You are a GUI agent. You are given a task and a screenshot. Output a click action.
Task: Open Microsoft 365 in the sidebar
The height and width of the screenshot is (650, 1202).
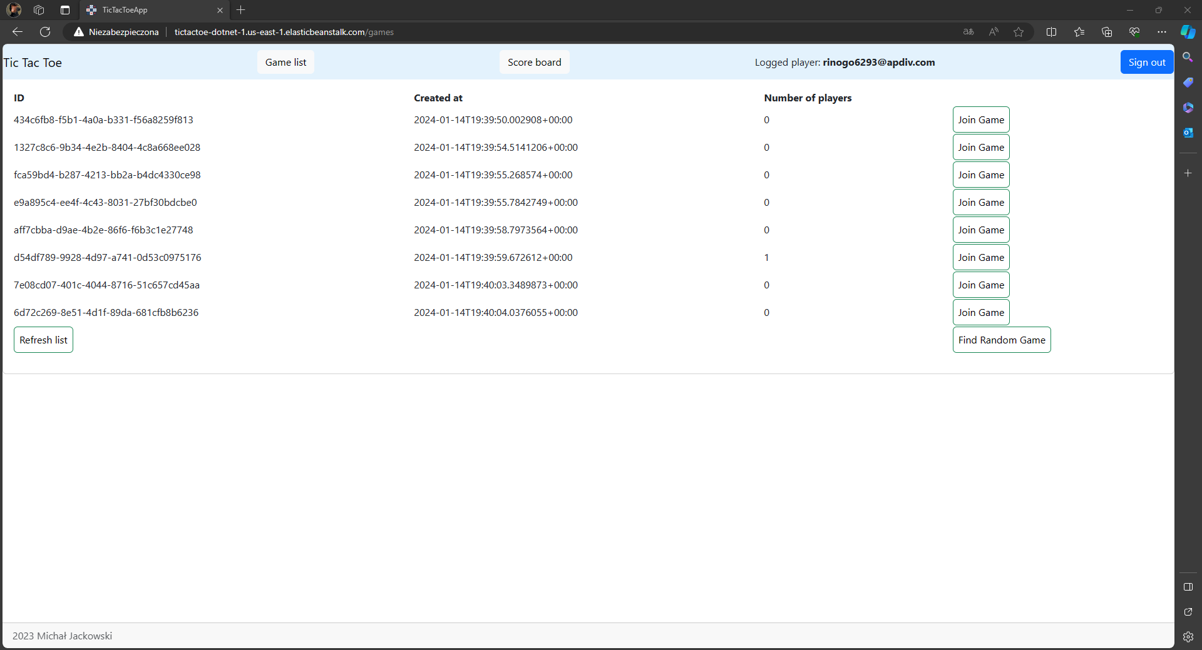(x=1188, y=107)
